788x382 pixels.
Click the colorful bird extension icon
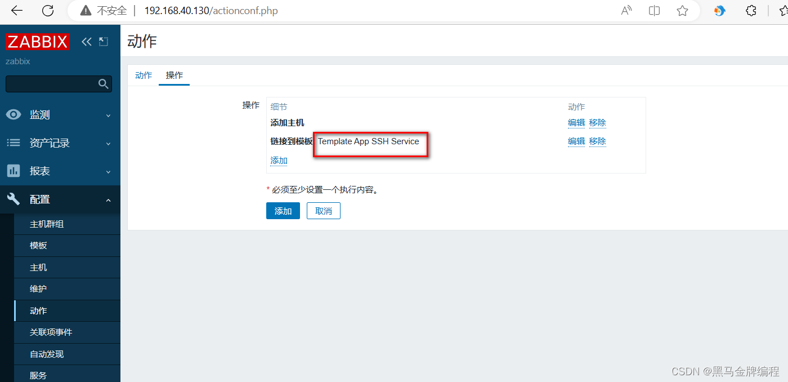pyautogui.click(x=719, y=11)
